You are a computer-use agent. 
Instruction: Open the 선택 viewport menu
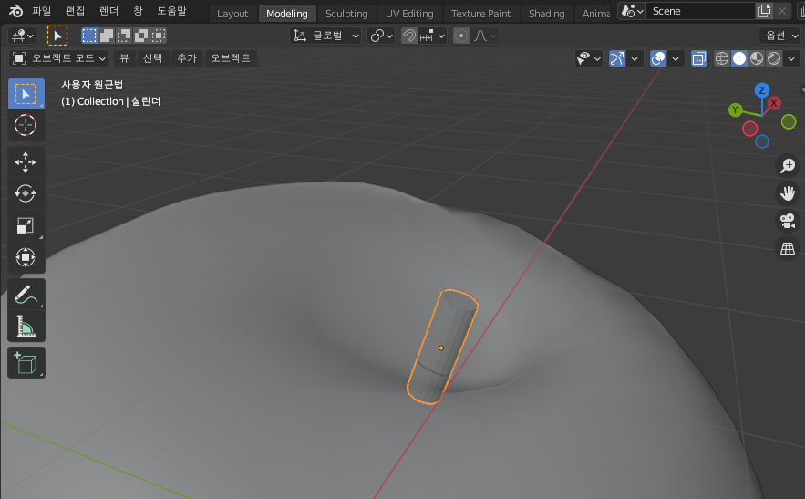tap(152, 58)
